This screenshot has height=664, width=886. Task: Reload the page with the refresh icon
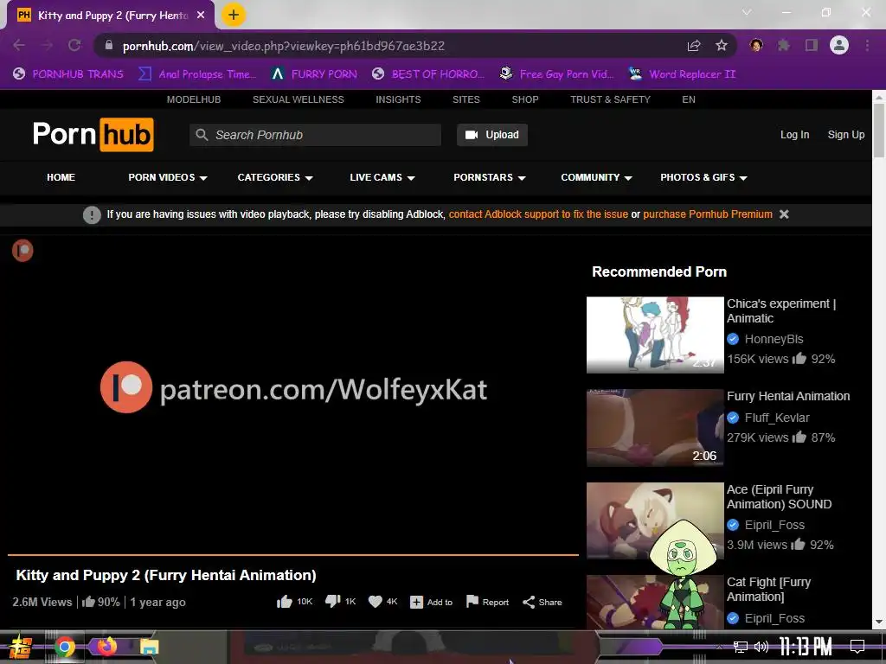pyautogui.click(x=74, y=45)
